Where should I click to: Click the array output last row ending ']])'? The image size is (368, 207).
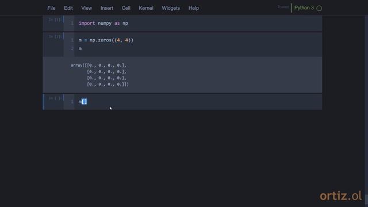(x=108, y=84)
